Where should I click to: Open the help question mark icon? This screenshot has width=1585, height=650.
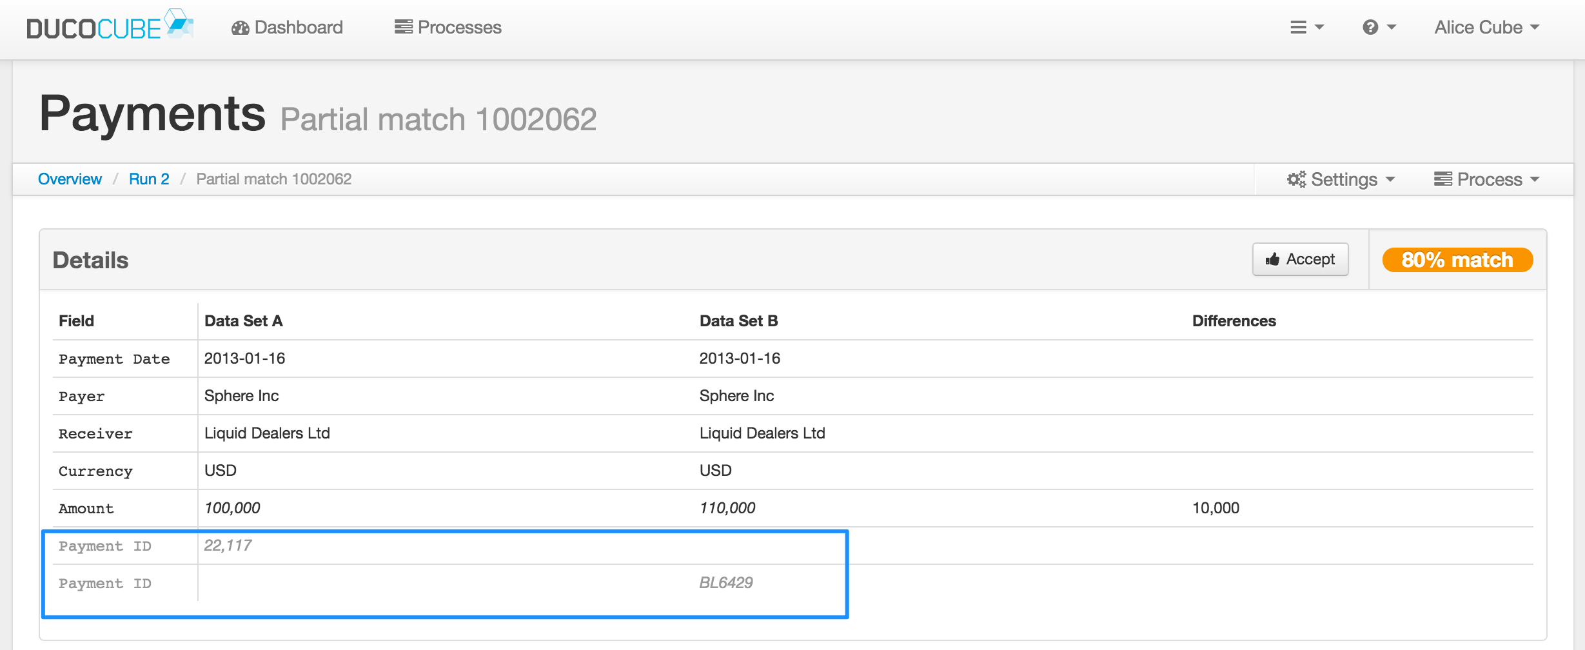coord(1370,27)
